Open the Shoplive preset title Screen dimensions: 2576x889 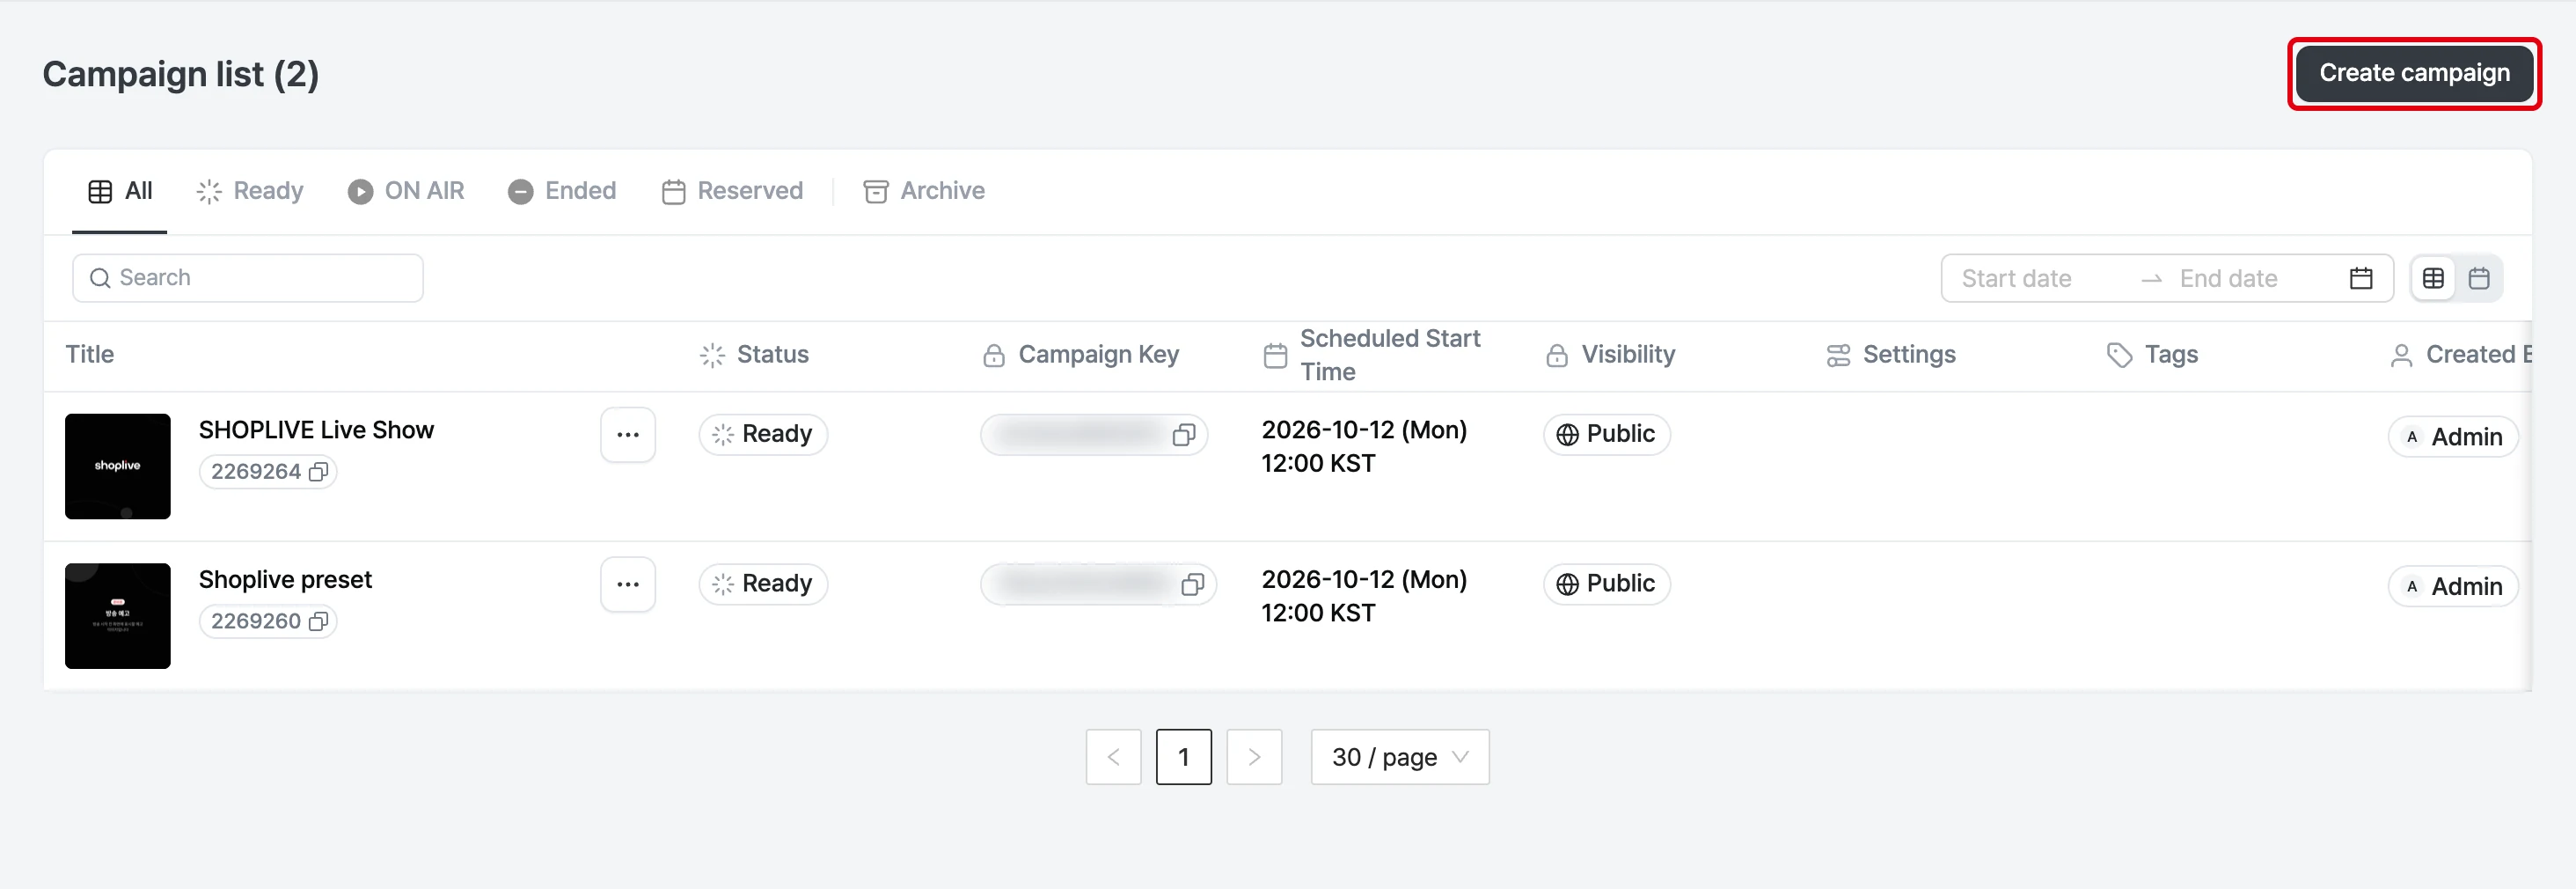tap(285, 580)
